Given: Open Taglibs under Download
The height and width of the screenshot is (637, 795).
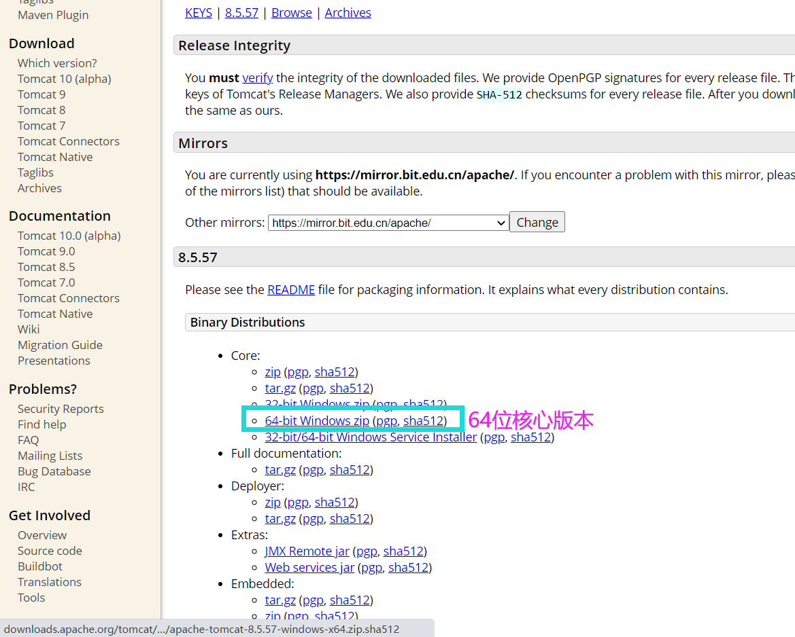Looking at the screenshot, I should click(x=35, y=172).
